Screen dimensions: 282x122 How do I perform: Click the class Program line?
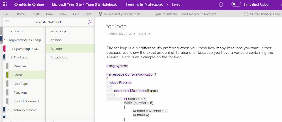pos(121,83)
